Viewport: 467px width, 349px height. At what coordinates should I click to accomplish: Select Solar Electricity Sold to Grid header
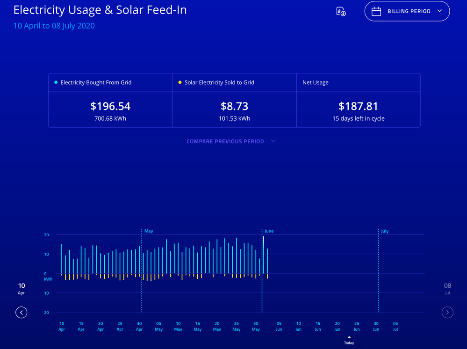(219, 82)
